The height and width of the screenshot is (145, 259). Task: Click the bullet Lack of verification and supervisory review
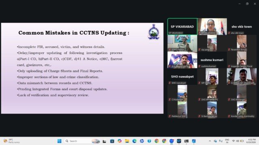[x=53, y=95]
